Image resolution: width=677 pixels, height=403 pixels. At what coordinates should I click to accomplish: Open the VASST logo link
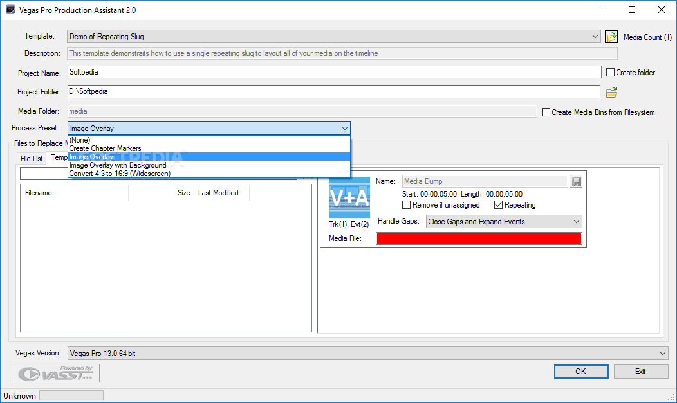pyautogui.click(x=56, y=373)
